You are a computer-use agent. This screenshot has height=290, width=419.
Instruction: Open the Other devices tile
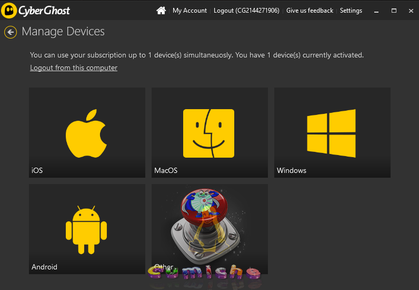210,229
